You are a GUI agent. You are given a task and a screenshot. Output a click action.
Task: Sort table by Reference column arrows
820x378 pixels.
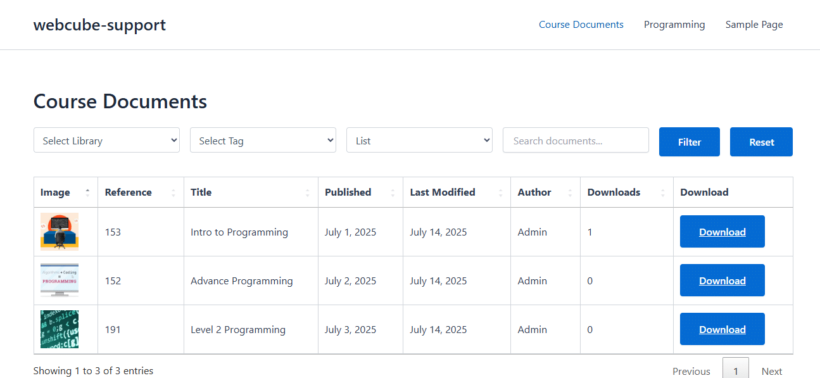click(173, 192)
